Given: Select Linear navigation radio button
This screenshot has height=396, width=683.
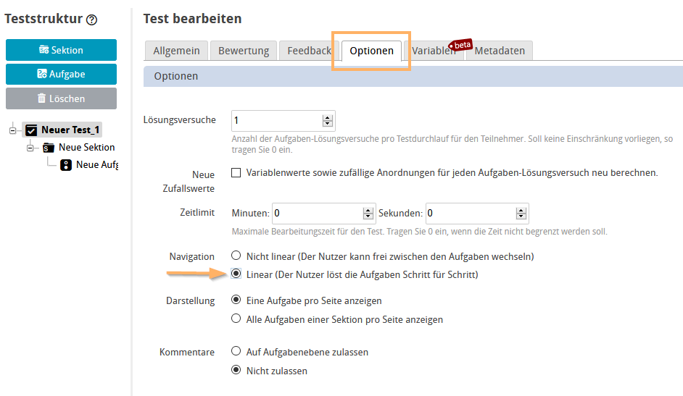Looking at the screenshot, I should coord(236,274).
